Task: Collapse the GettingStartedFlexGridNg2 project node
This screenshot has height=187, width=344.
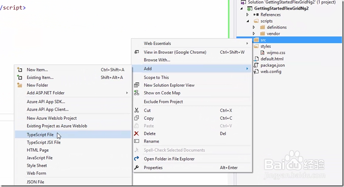Action: pyautogui.click(x=242, y=8)
